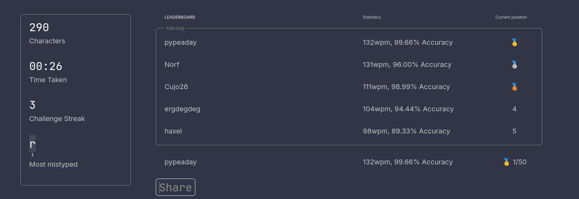Click pypeaday in the top five list

pos(180,42)
